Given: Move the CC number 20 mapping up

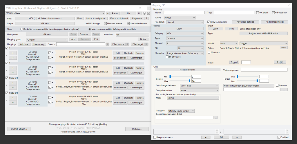Looking at the screenshot, I should [13, 53].
